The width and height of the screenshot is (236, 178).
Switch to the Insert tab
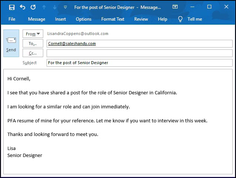point(60,19)
